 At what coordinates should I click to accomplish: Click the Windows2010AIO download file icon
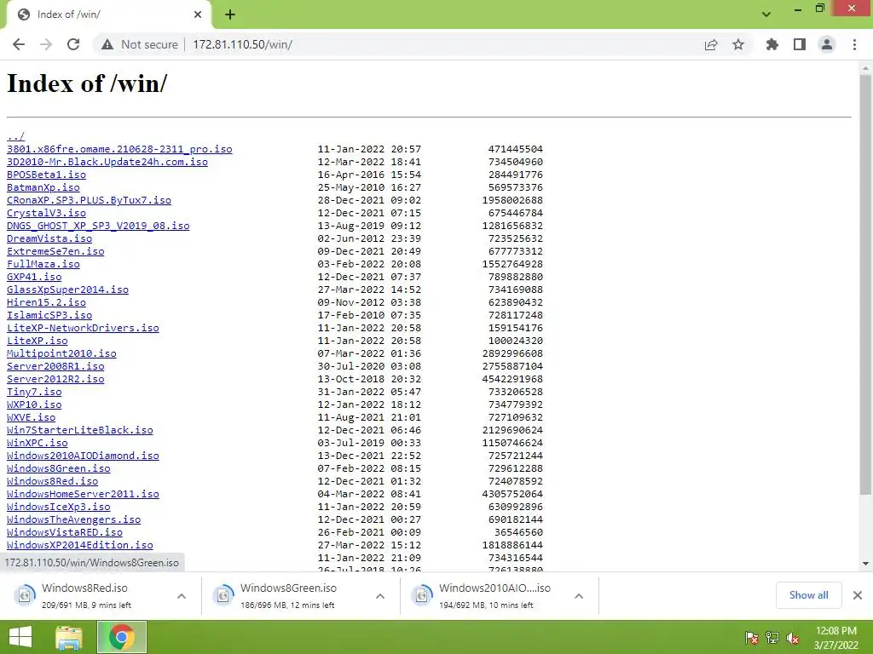point(422,595)
